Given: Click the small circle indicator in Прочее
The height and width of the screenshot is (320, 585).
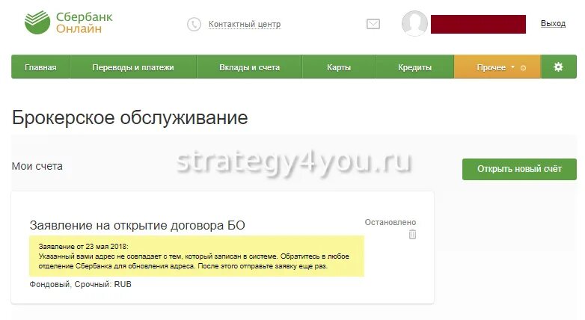Looking at the screenshot, I should click(523, 68).
